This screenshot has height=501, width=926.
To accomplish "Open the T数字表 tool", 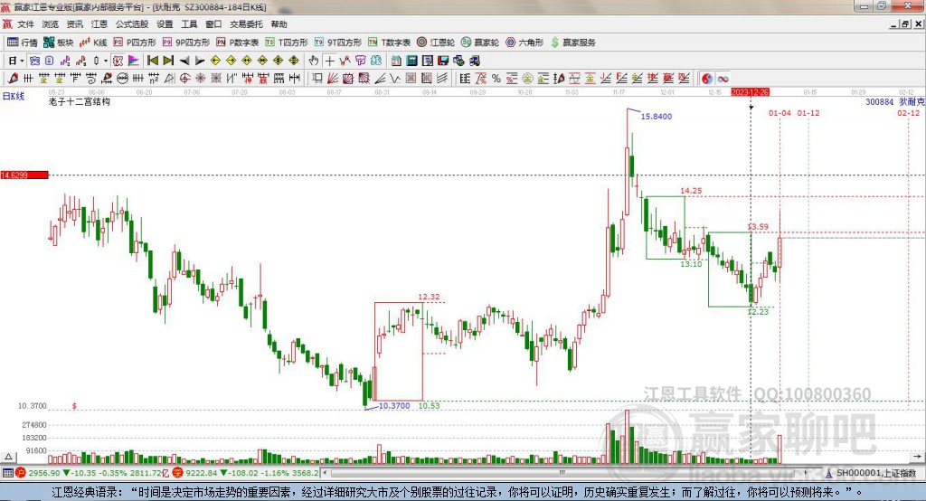I will point(389,43).
